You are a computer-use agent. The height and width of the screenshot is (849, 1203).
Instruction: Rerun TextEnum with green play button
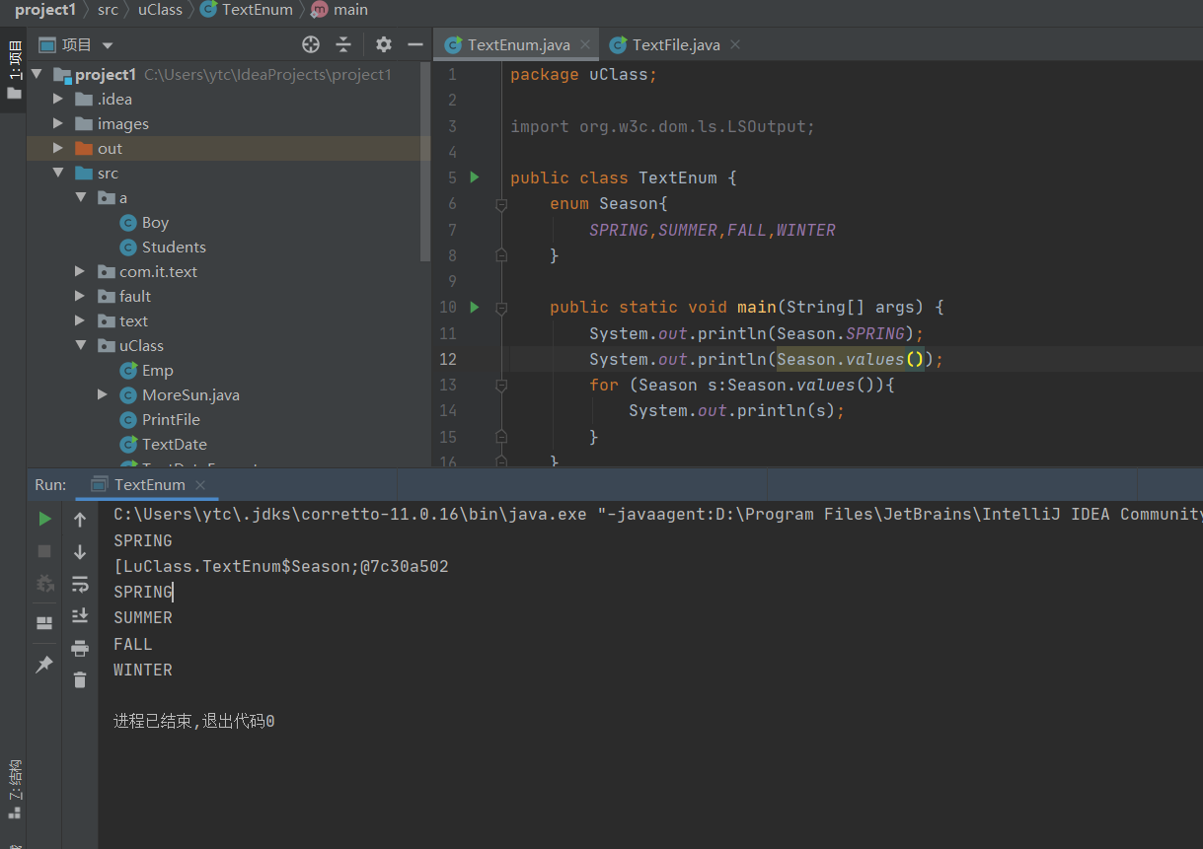tap(44, 519)
